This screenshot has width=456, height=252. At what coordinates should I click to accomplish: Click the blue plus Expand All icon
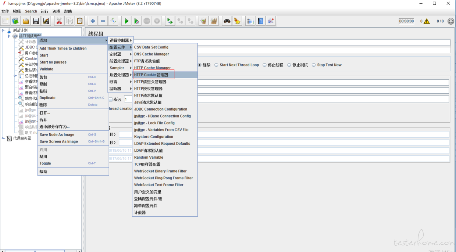coord(93,21)
